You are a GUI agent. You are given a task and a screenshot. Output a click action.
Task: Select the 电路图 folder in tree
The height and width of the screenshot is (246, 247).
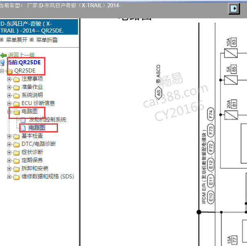[30, 112]
